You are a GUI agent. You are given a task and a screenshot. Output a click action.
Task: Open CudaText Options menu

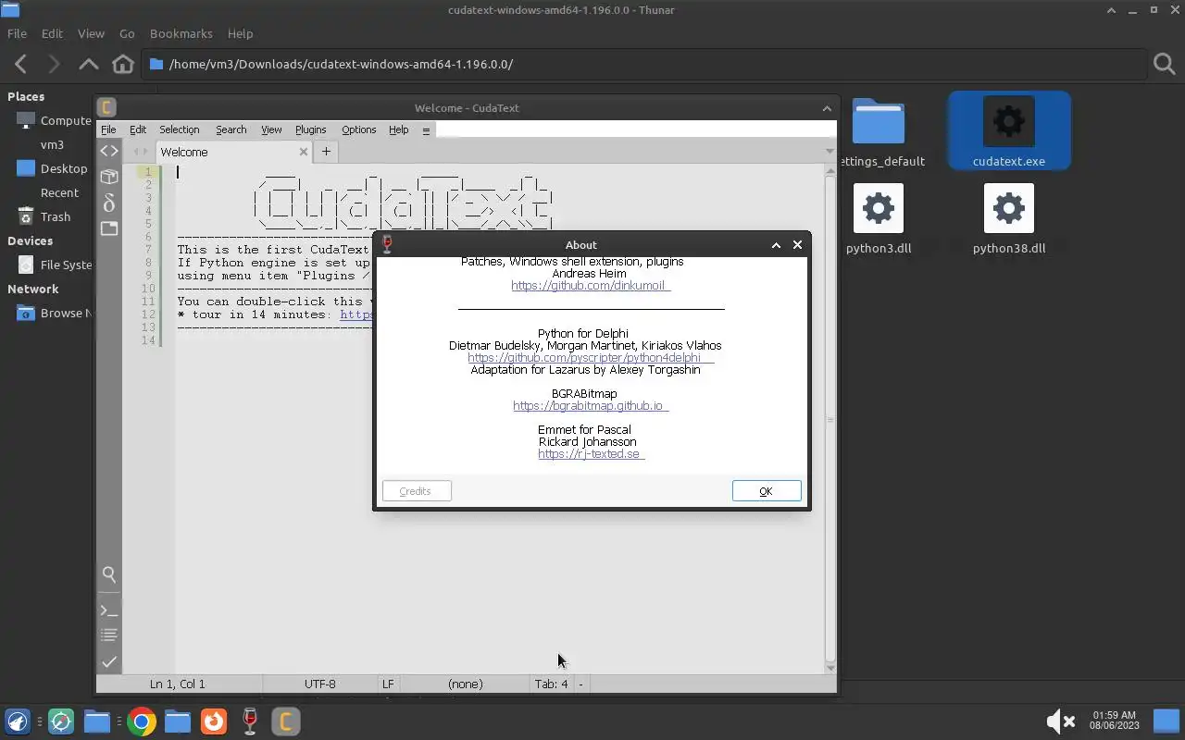(x=358, y=129)
